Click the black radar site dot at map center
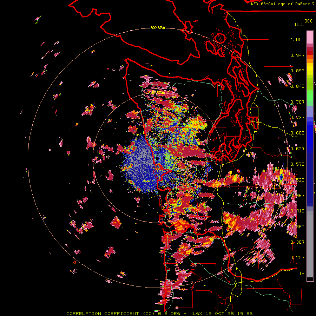Screen dimensions: 316x316 coord(157,159)
